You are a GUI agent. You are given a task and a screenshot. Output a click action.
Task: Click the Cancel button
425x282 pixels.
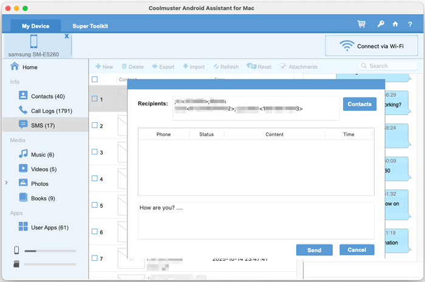pyautogui.click(x=357, y=250)
